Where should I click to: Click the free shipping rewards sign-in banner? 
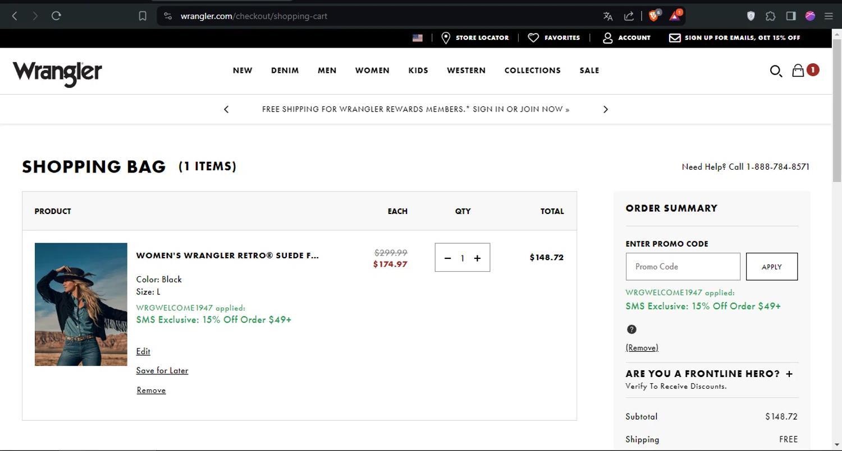point(415,109)
